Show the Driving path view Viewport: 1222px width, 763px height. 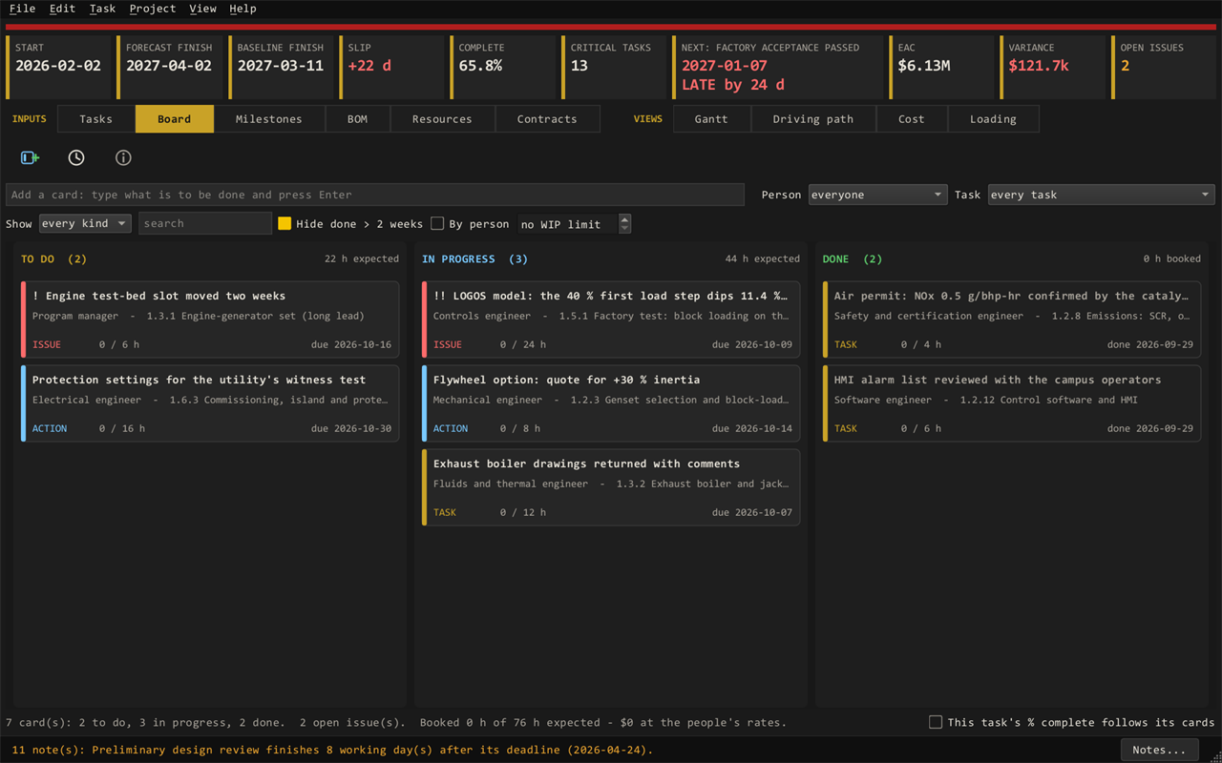coord(813,119)
